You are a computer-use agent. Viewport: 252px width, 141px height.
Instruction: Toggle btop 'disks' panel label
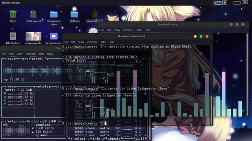point(44,87)
